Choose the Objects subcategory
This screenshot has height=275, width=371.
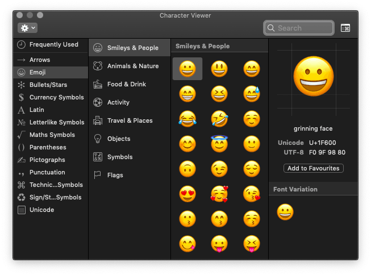pos(130,139)
